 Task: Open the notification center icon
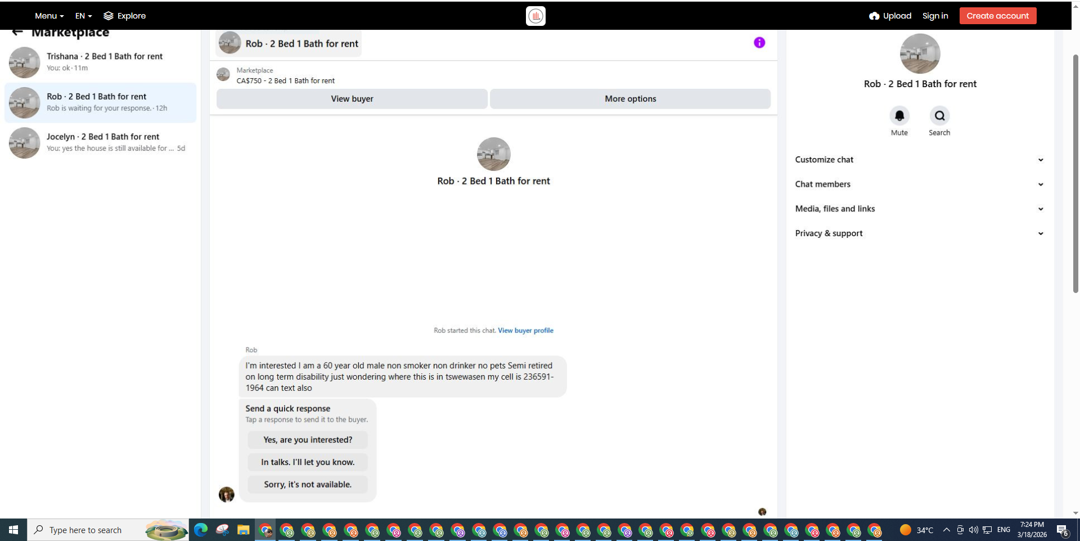coord(1063,530)
